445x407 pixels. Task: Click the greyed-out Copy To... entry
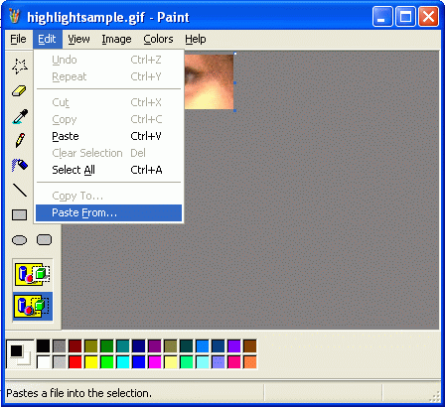(108, 196)
